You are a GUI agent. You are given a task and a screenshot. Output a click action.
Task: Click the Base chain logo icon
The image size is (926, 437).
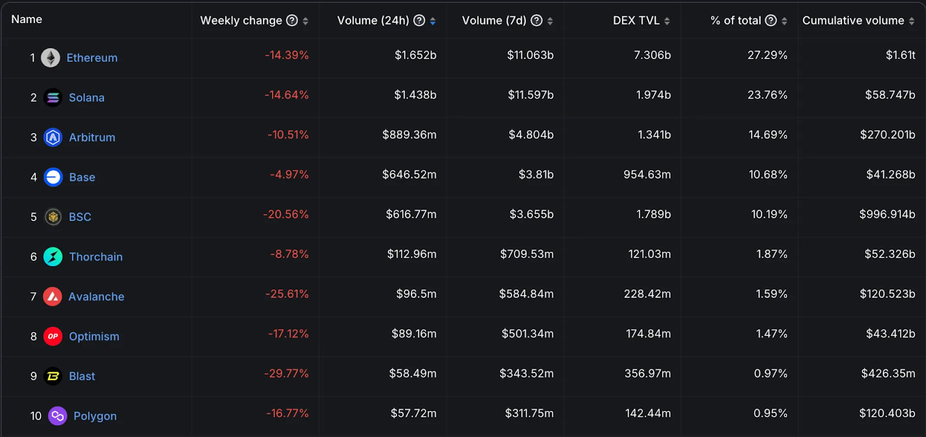coord(53,177)
